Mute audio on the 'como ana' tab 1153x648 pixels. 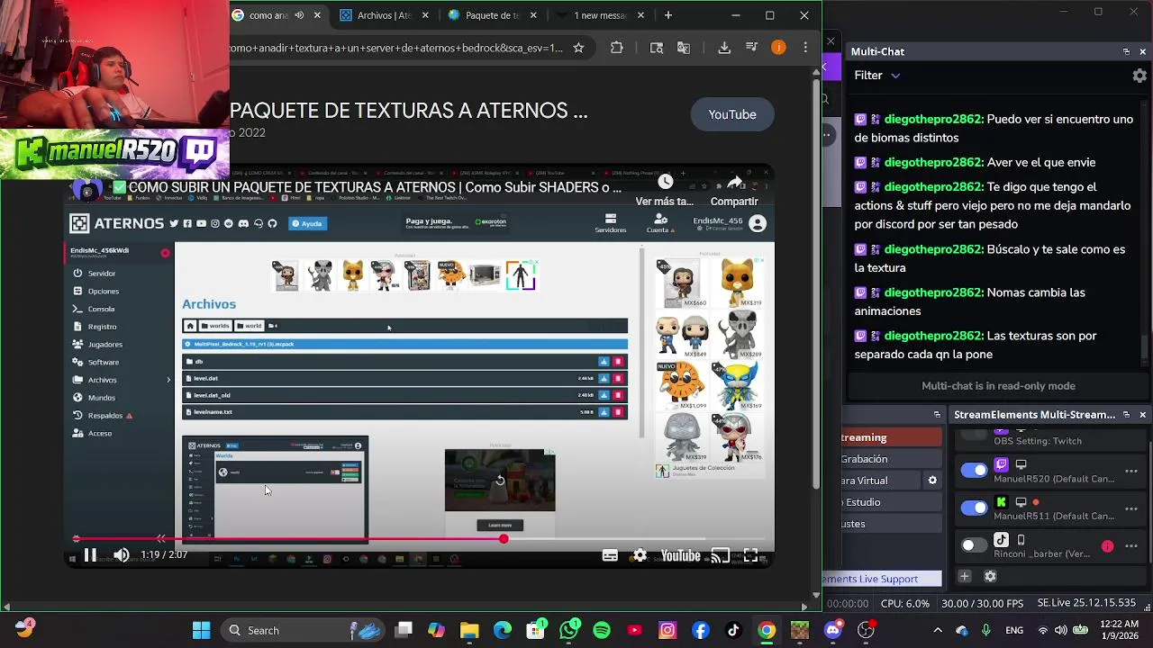coord(298,15)
